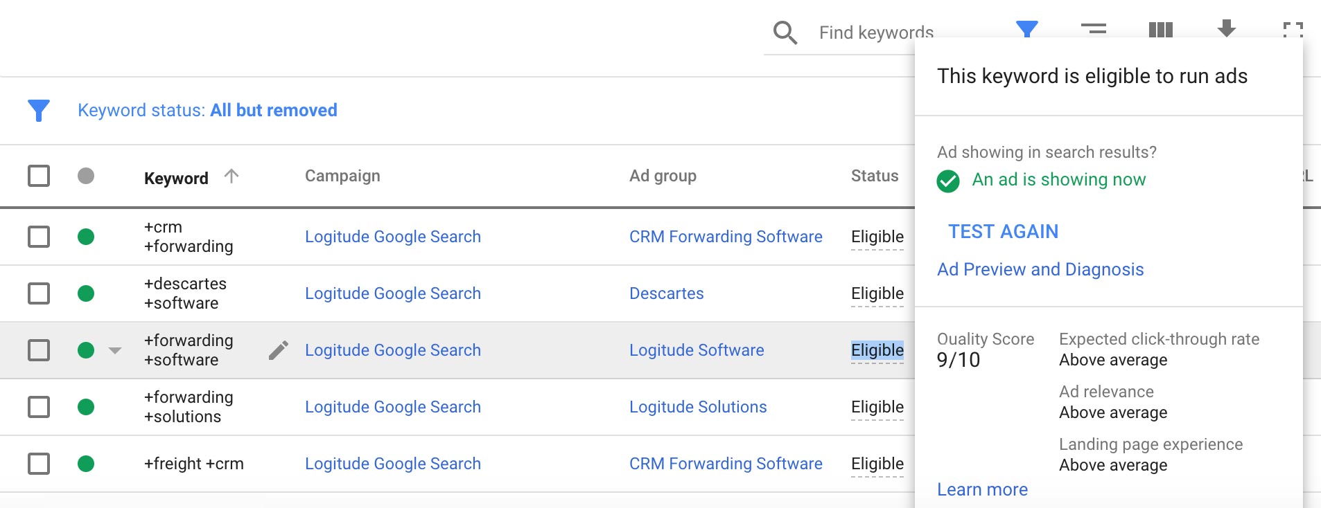Click An ad is showing now text
Image resolution: width=1321 pixels, height=508 pixels.
point(1058,180)
